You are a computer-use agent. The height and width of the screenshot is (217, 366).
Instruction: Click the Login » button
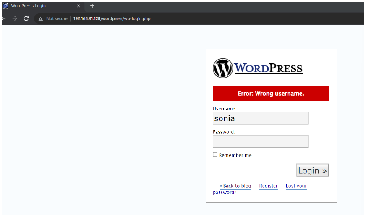coord(312,170)
